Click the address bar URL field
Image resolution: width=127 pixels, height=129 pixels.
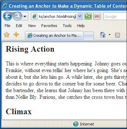57,17
